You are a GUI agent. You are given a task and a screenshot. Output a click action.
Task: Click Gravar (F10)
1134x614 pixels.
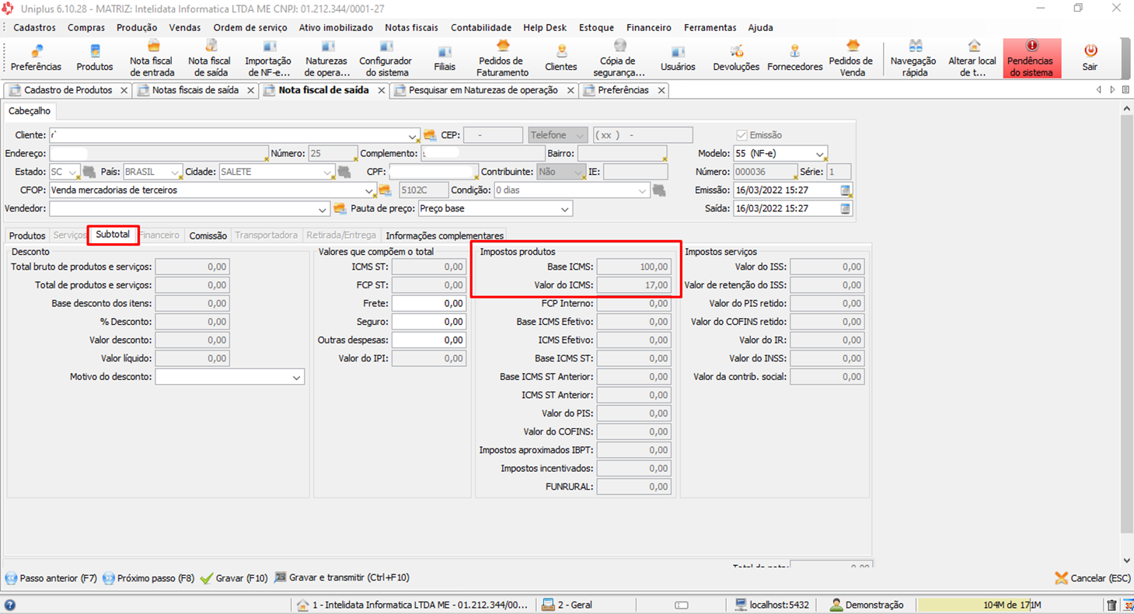coord(234,578)
